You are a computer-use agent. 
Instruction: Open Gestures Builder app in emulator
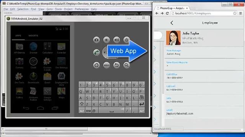(33, 94)
